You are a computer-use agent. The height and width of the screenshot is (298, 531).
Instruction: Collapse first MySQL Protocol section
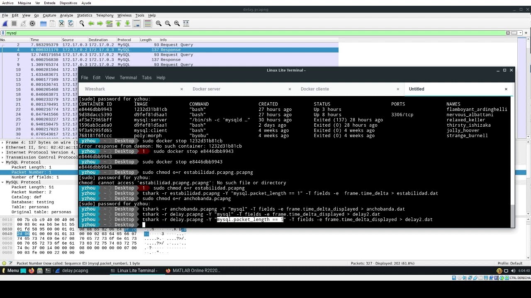(2, 163)
